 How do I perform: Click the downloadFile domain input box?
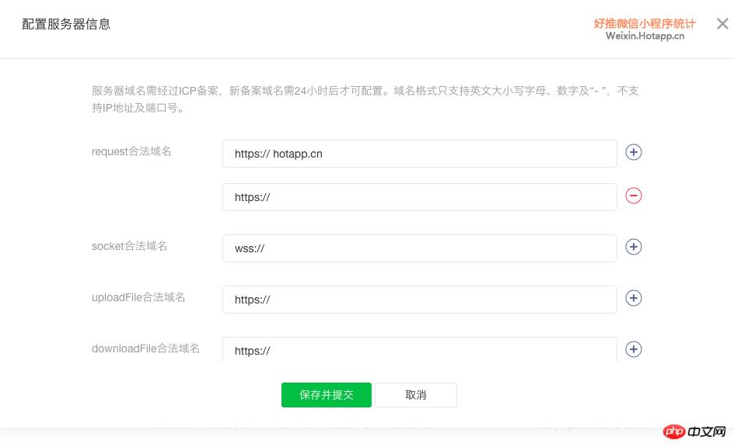tap(420, 351)
